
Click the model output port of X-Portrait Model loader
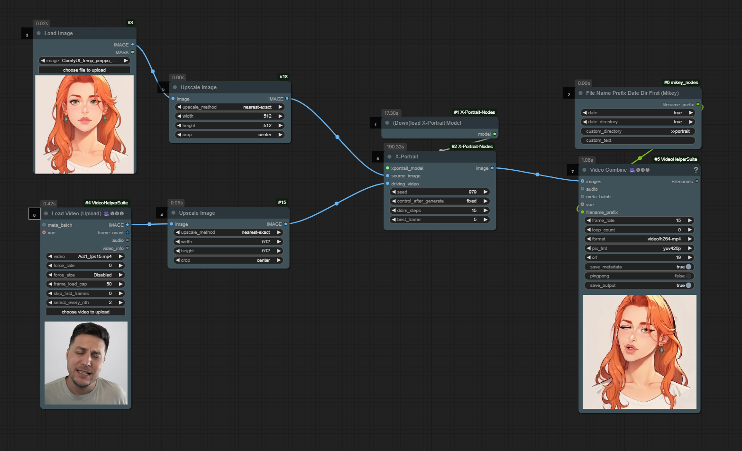[495, 134]
